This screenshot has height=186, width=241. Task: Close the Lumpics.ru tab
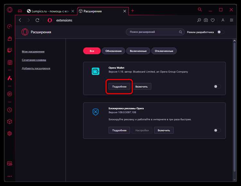point(73,11)
